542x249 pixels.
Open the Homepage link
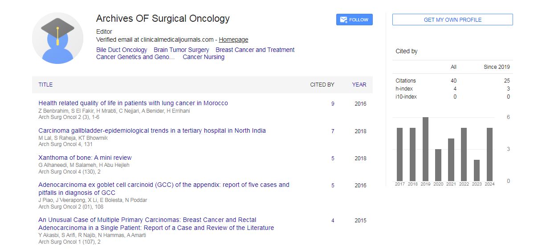[233, 40]
